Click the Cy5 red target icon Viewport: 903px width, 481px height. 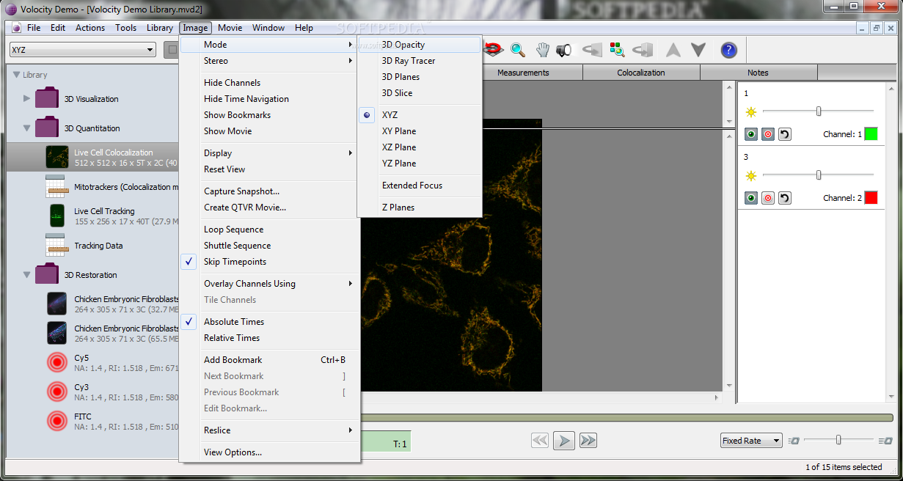tap(57, 362)
